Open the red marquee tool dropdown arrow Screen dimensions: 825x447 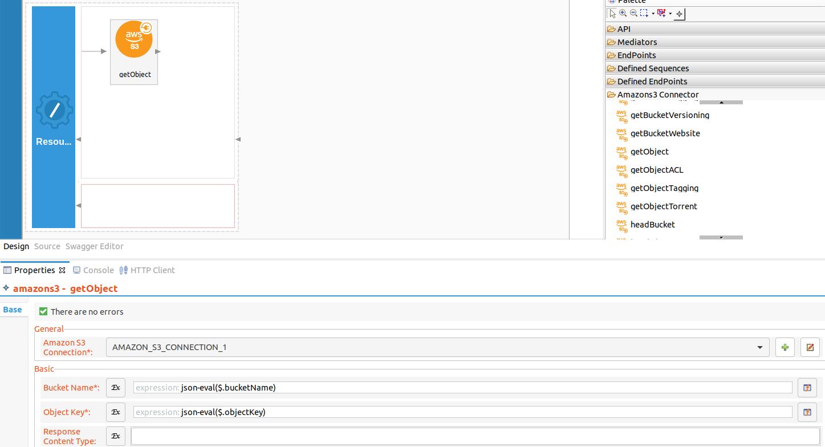point(670,14)
